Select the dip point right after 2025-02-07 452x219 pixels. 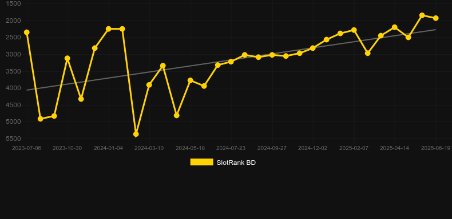click(x=367, y=53)
